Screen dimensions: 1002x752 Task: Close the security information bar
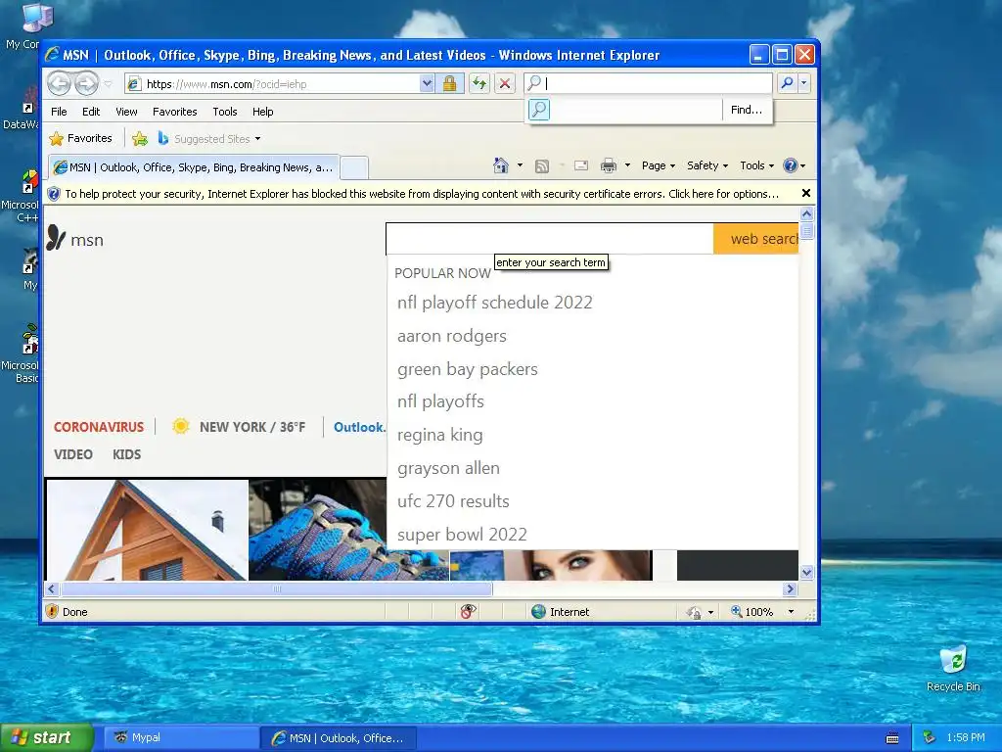coord(806,193)
